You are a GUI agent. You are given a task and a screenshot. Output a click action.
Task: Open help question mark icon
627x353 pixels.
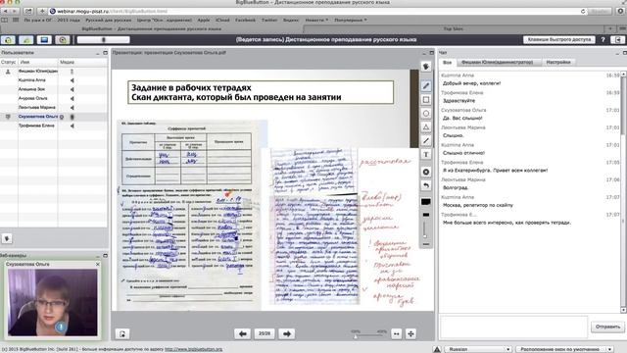coord(603,39)
